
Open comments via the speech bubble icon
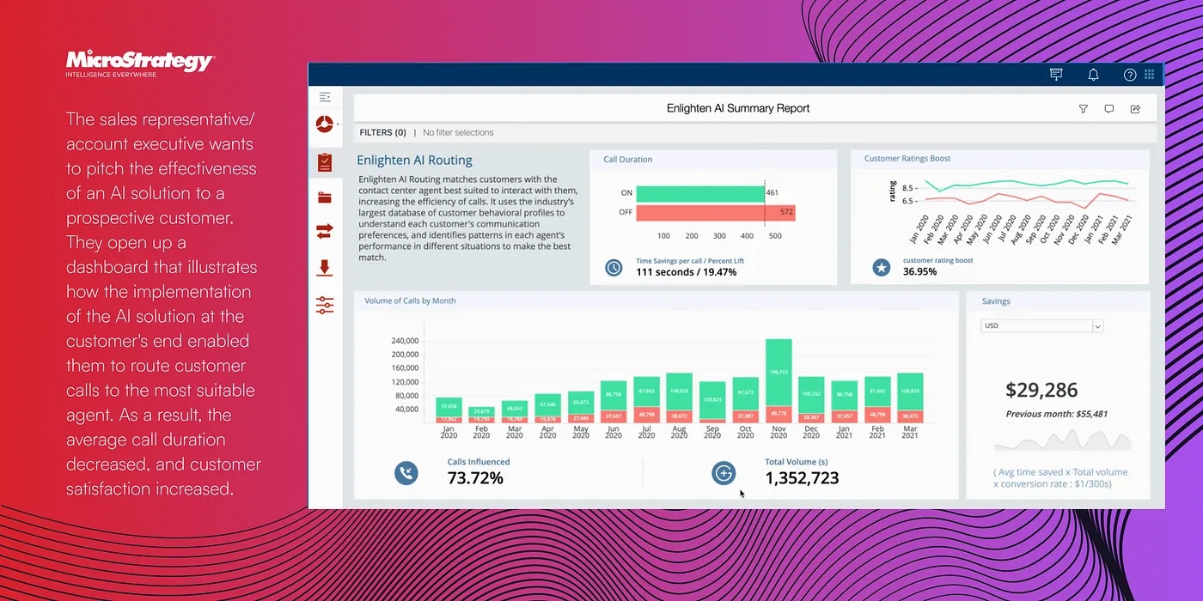tap(1108, 108)
